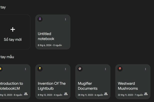Show more options for Mugifier Documents
This screenshot has width=154, height=102.
pyautogui.click(x=106, y=69)
